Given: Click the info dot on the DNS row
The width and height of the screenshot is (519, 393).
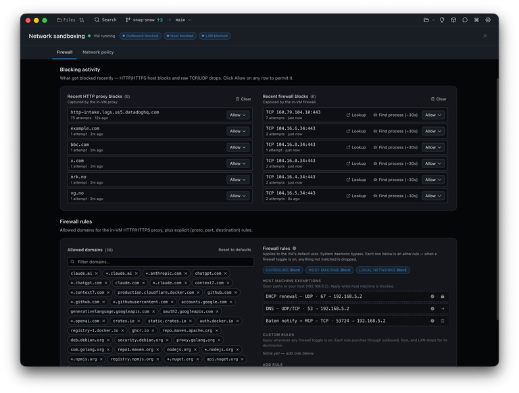Looking at the screenshot, I should pos(432,309).
